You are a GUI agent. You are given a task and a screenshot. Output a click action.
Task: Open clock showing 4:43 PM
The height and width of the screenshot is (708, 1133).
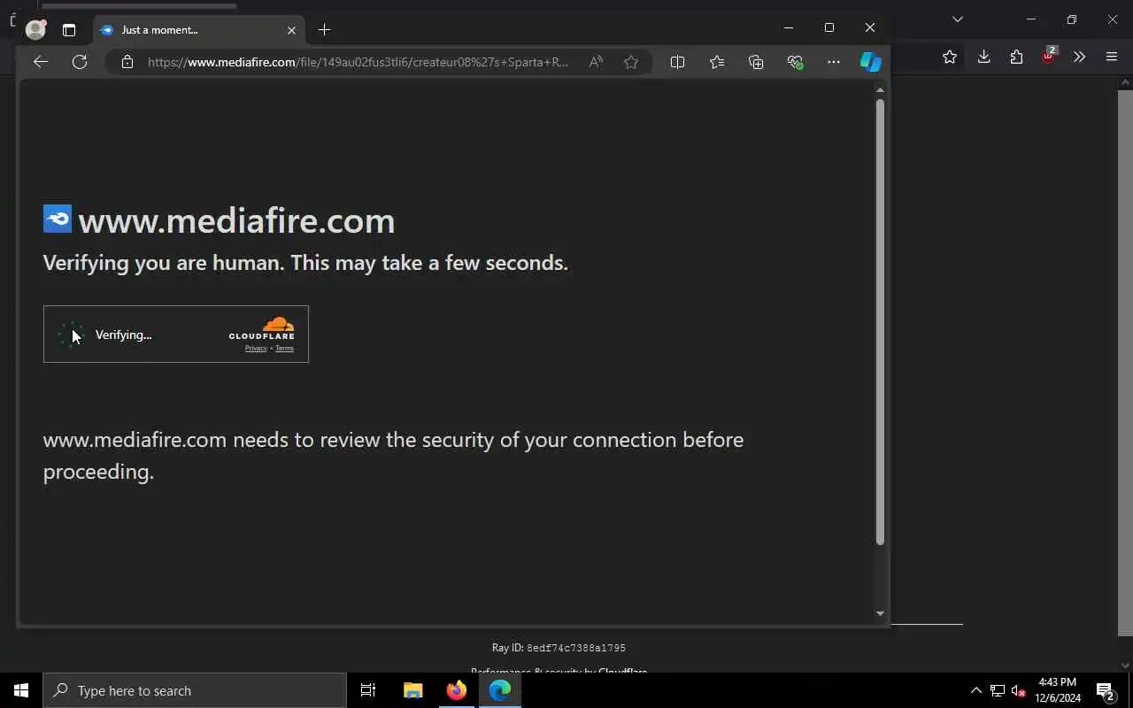(1058, 690)
